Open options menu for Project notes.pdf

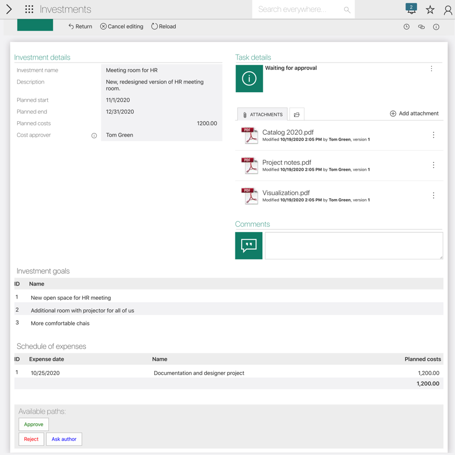pos(433,166)
